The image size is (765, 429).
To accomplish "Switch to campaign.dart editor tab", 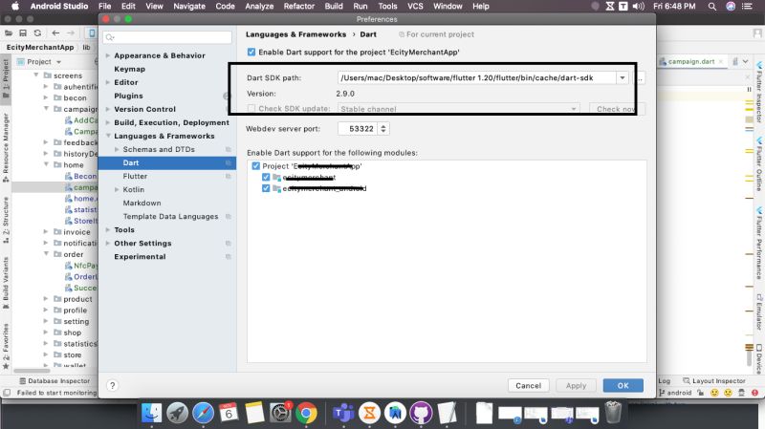I will point(690,61).
